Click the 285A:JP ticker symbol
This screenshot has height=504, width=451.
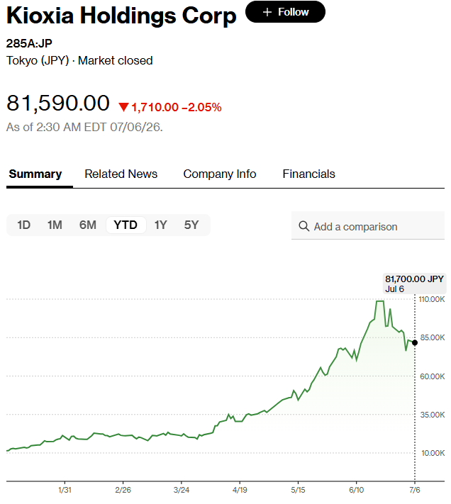pyautogui.click(x=29, y=43)
